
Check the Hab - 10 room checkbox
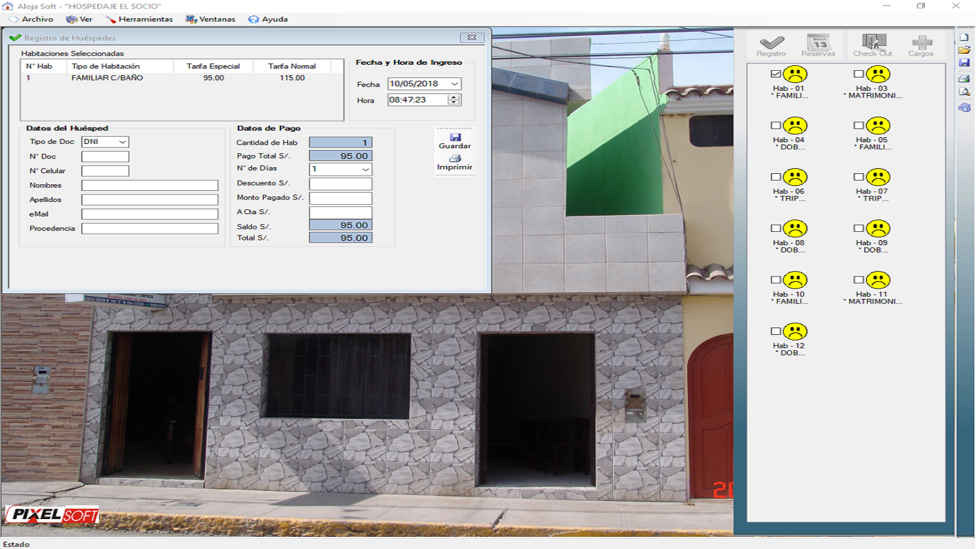776,280
